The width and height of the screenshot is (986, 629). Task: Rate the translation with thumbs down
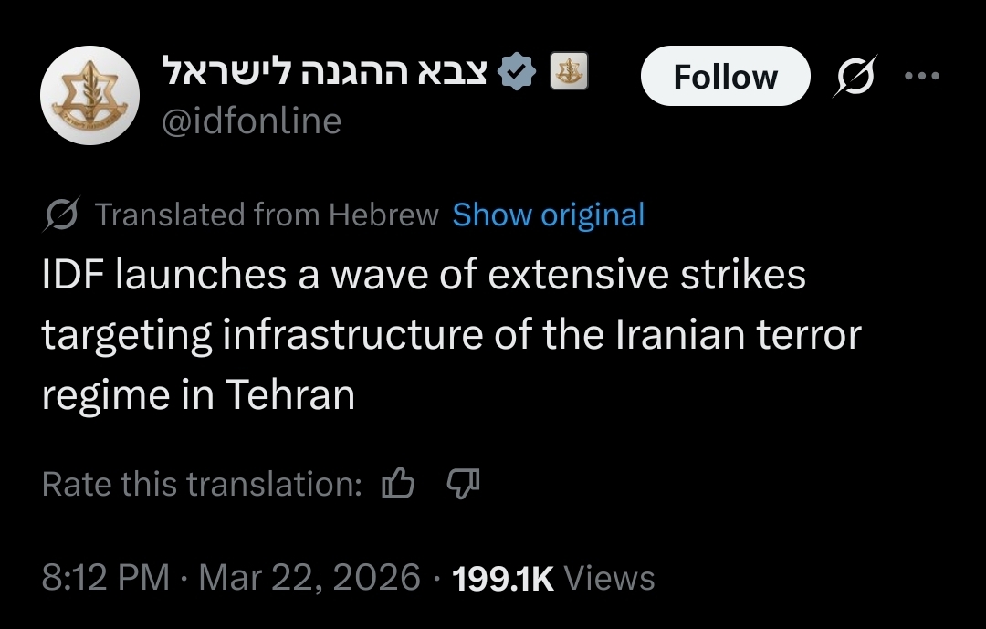(x=462, y=484)
